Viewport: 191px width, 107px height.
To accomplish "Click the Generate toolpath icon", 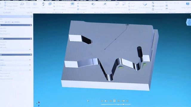I will point(5,9).
